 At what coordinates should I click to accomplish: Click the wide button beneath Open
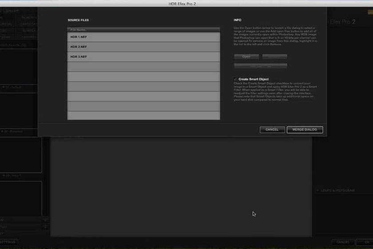(261, 66)
